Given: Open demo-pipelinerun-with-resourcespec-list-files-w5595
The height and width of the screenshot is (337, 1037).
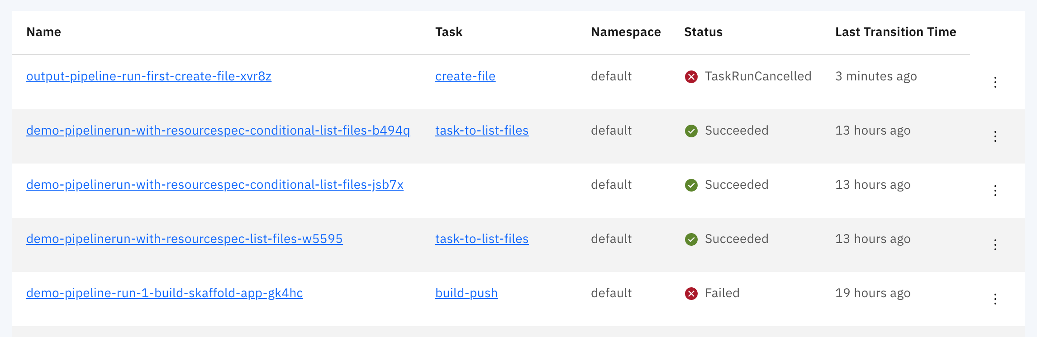Looking at the screenshot, I should point(184,239).
